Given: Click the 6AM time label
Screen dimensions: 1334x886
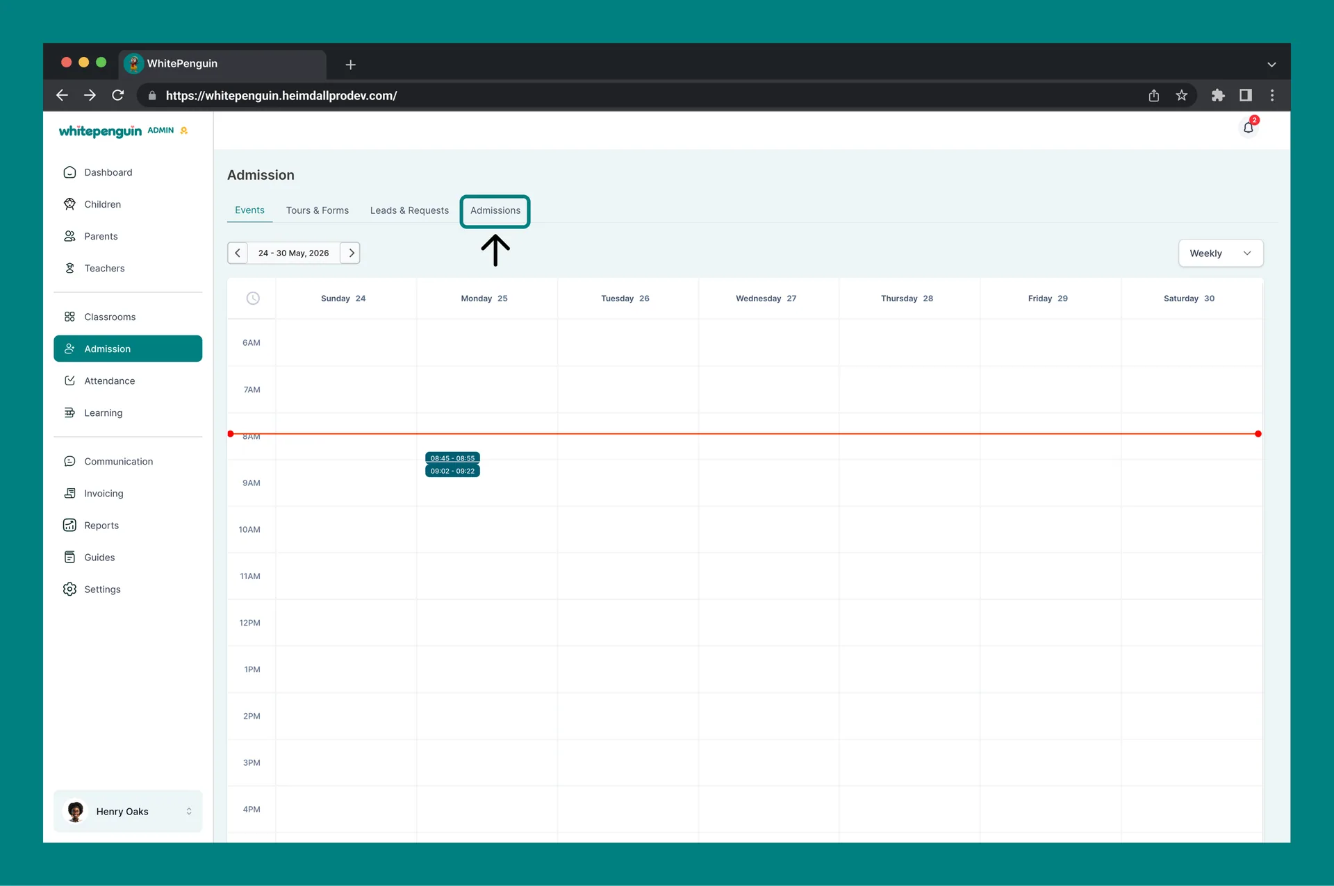Looking at the screenshot, I should pos(252,342).
